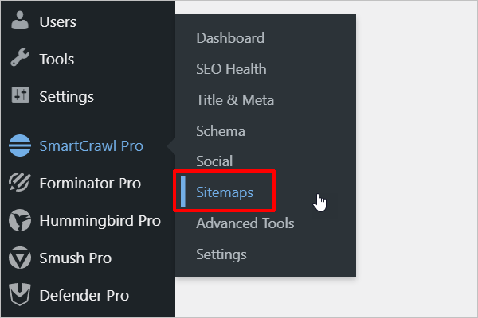Go to Title & Meta page
The width and height of the screenshot is (478, 318).
click(x=235, y=100)
